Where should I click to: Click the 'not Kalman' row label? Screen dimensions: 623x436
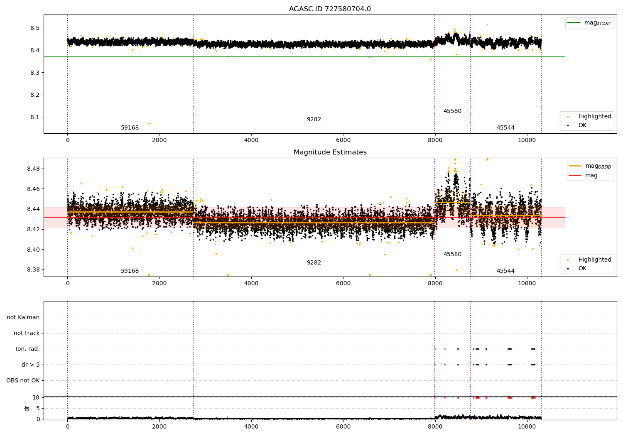(23, 318)
